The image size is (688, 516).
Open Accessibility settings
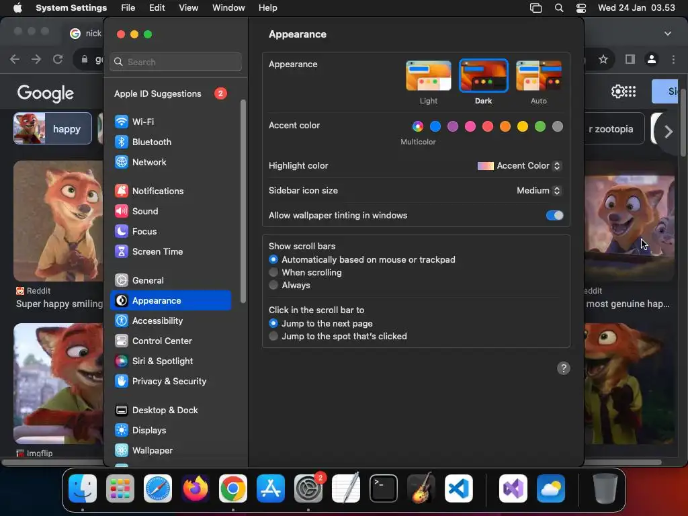pos(171,320)
